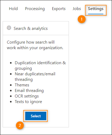Click the Themes list item
112x135 pixels.
[22, 85]
